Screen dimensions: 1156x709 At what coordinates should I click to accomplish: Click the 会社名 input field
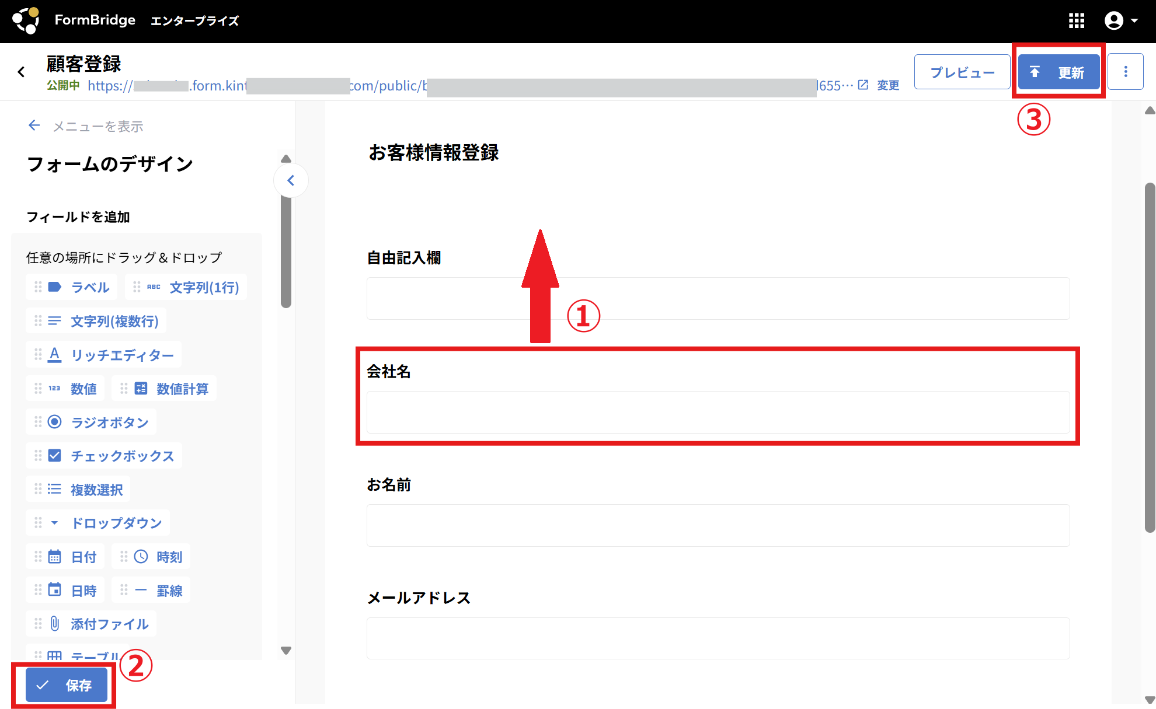pyautogui.click(x=718, y=412)
